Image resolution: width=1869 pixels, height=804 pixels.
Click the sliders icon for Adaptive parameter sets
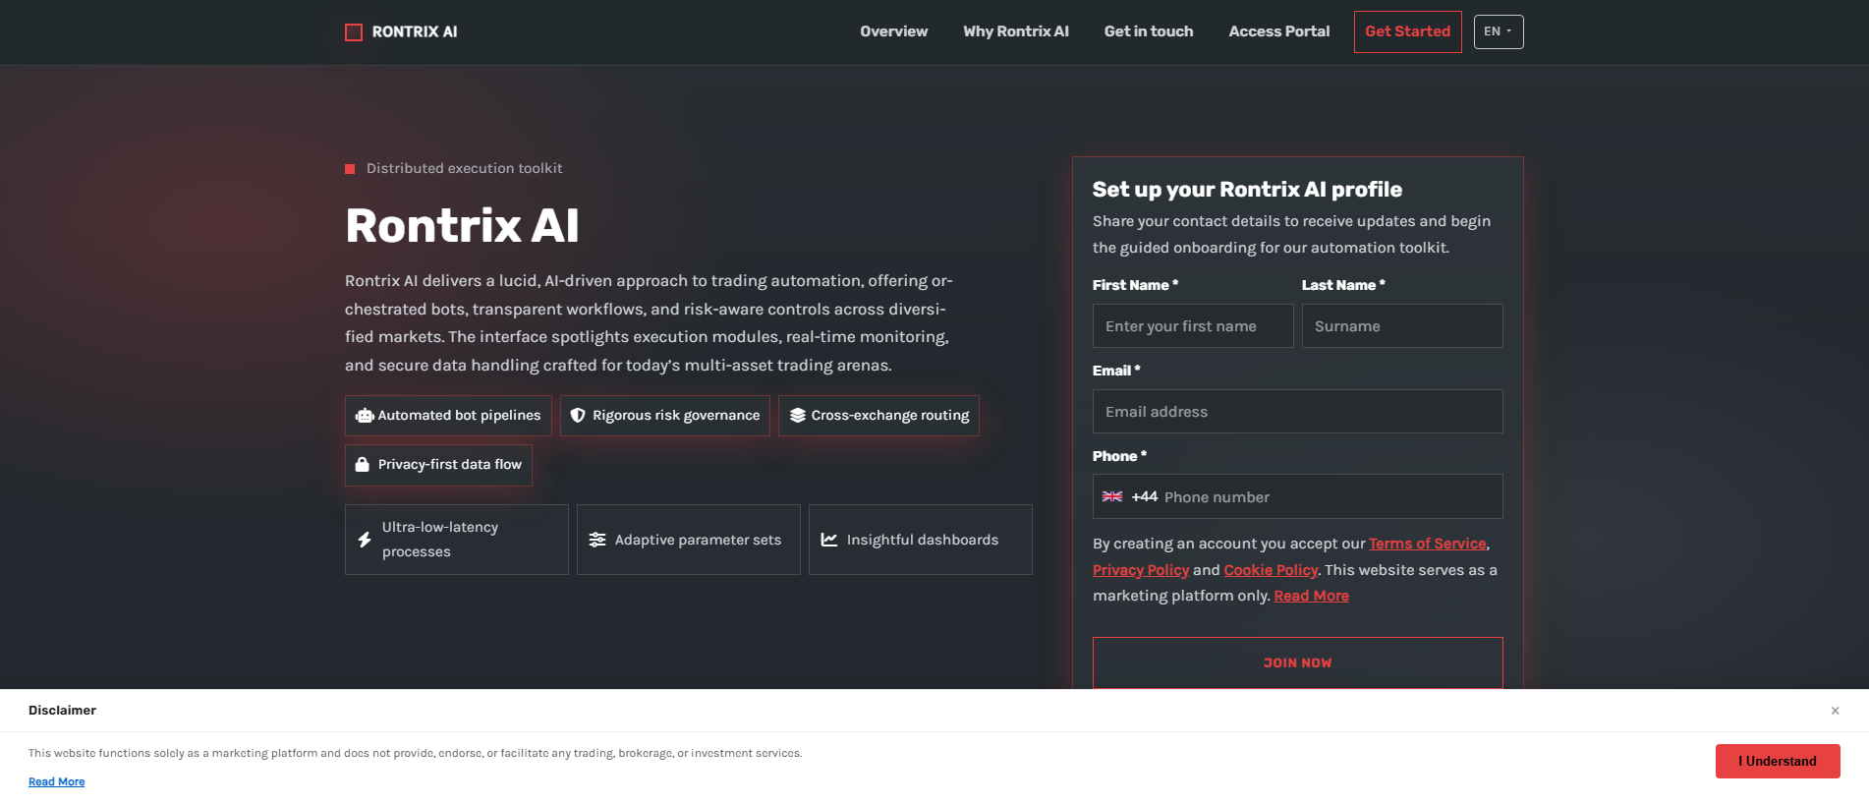click(x=597, y=540)
